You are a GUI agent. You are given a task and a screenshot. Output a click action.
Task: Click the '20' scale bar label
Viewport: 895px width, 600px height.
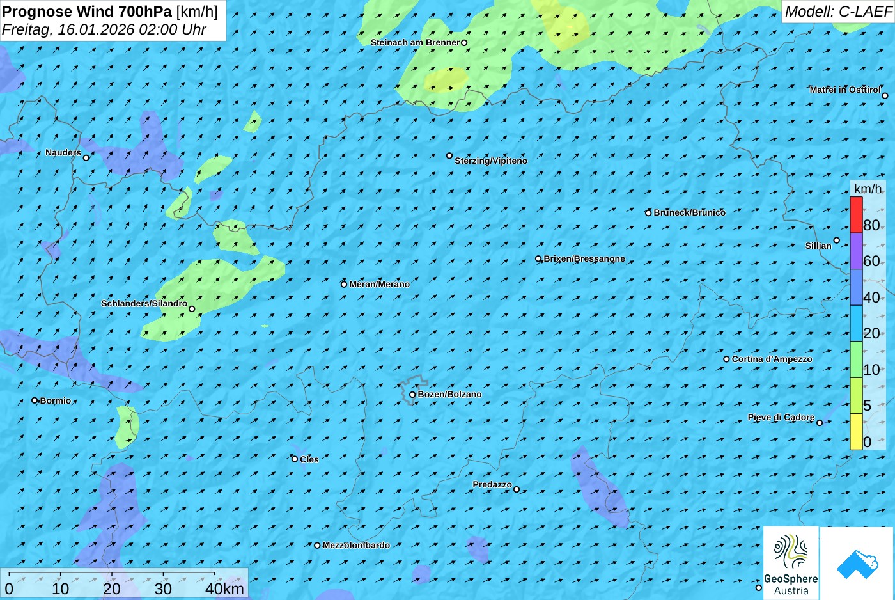tap(112, 589)
